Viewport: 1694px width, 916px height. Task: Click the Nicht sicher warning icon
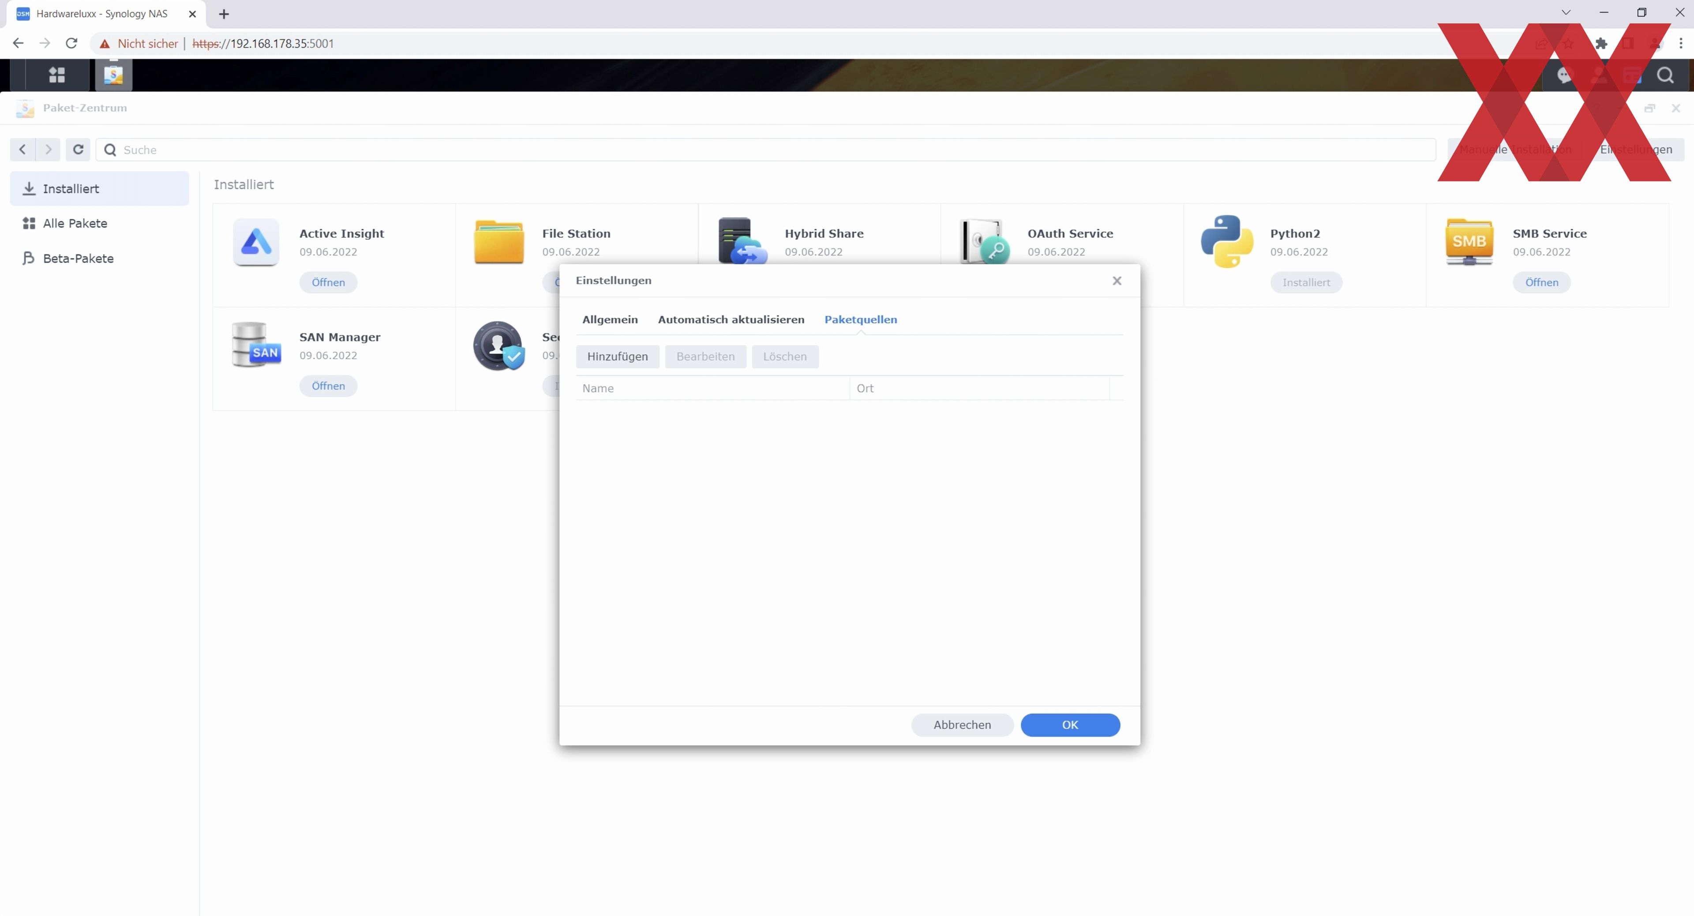[105, 44]
